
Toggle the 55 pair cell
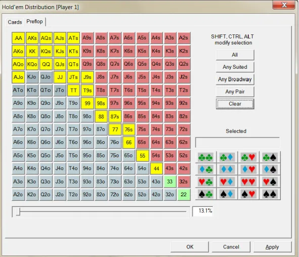[143, 156]
